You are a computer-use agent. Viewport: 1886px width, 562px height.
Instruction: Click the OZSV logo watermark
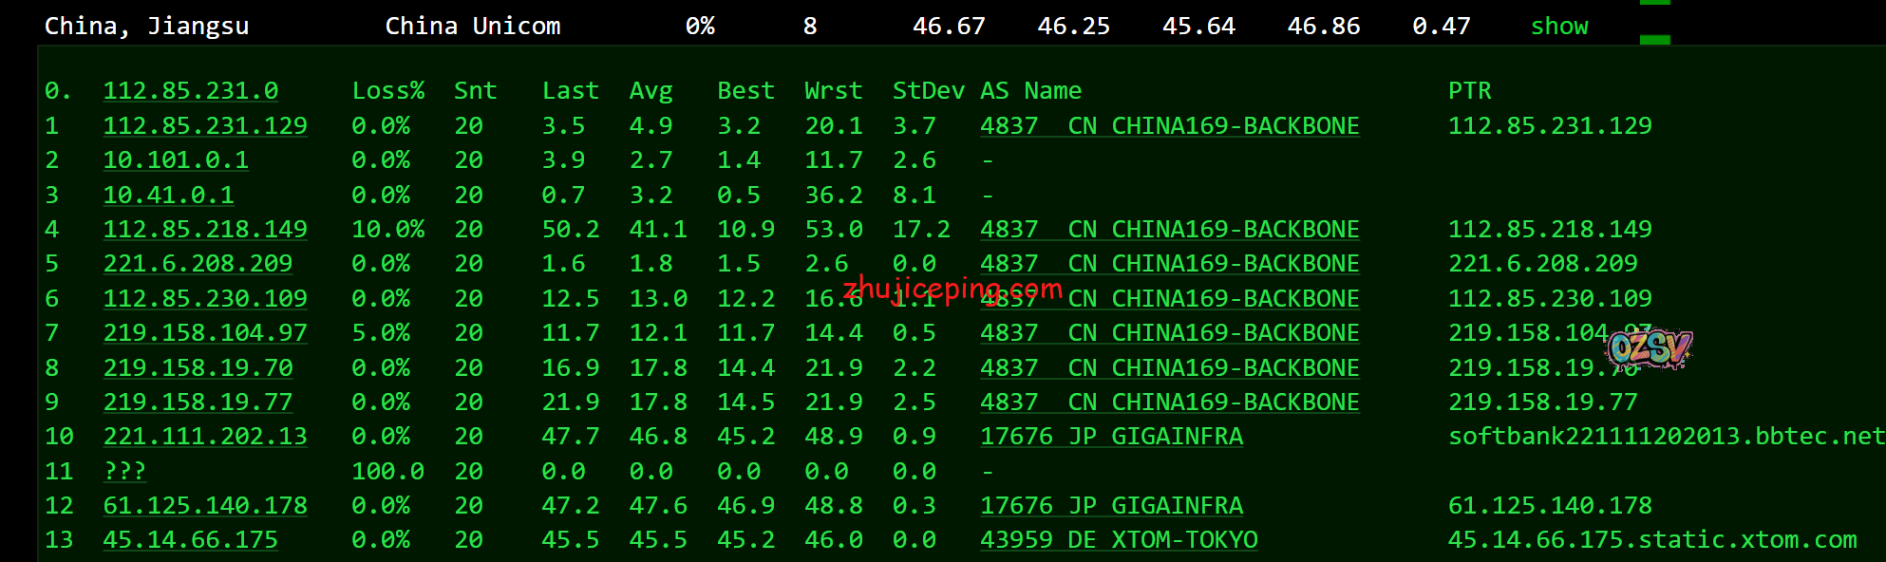[x=1649, y=349]
